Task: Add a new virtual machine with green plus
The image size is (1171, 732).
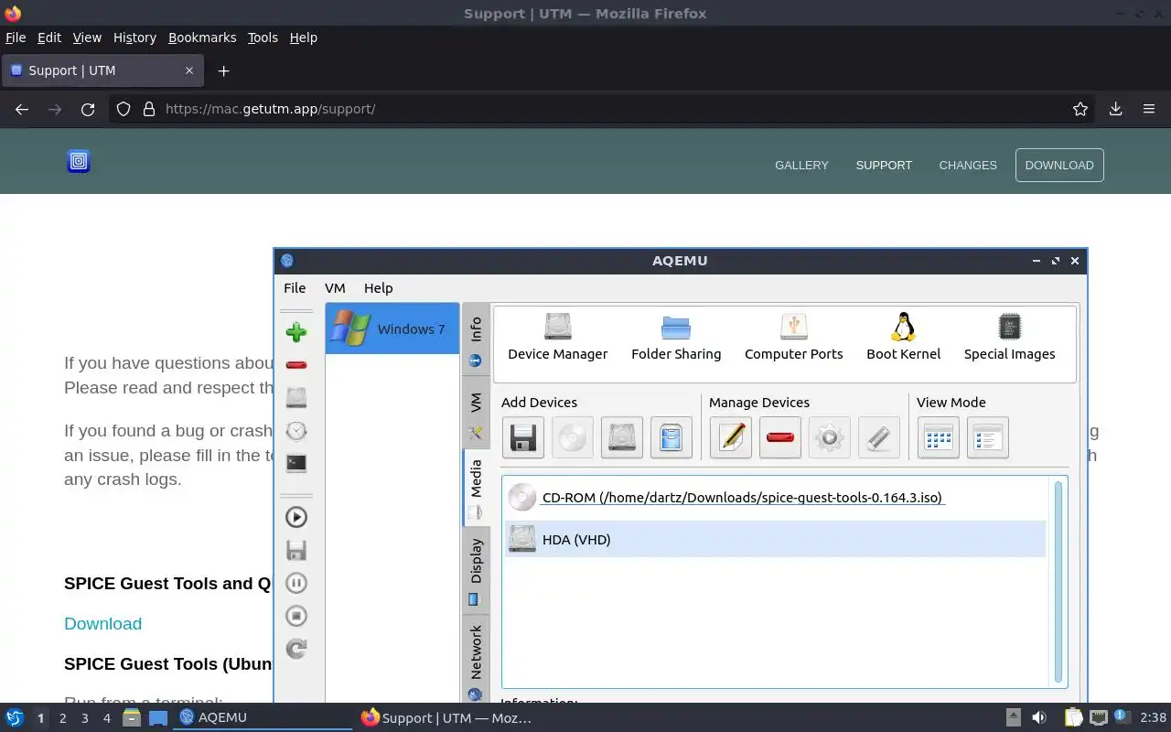Action: 295,332
